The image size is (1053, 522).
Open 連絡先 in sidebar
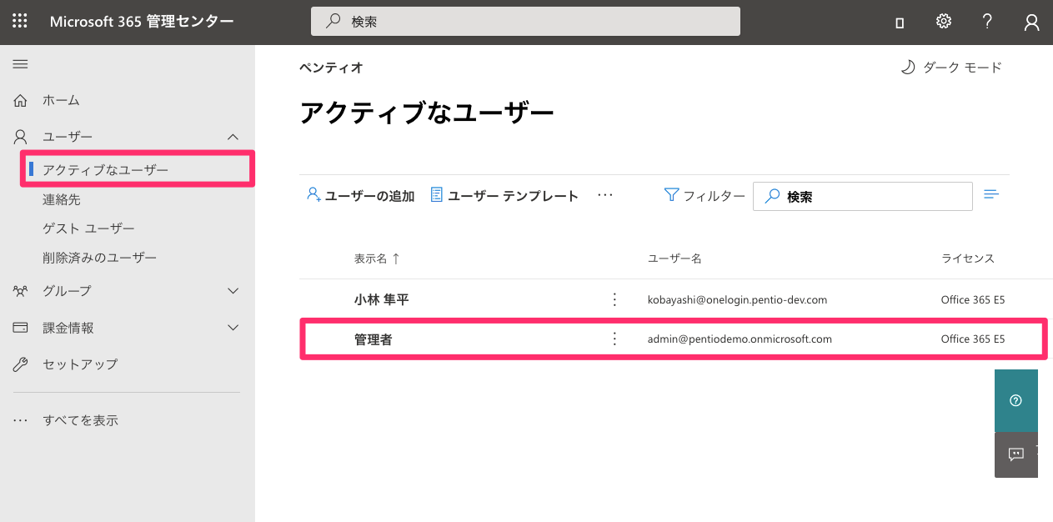(x=62, y=200)
